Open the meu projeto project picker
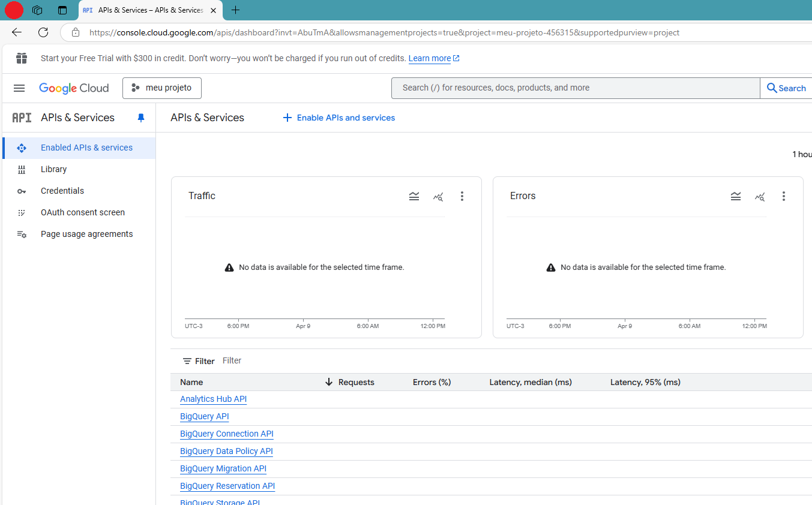Screen dimensions: 812x505 pos(161,88)
